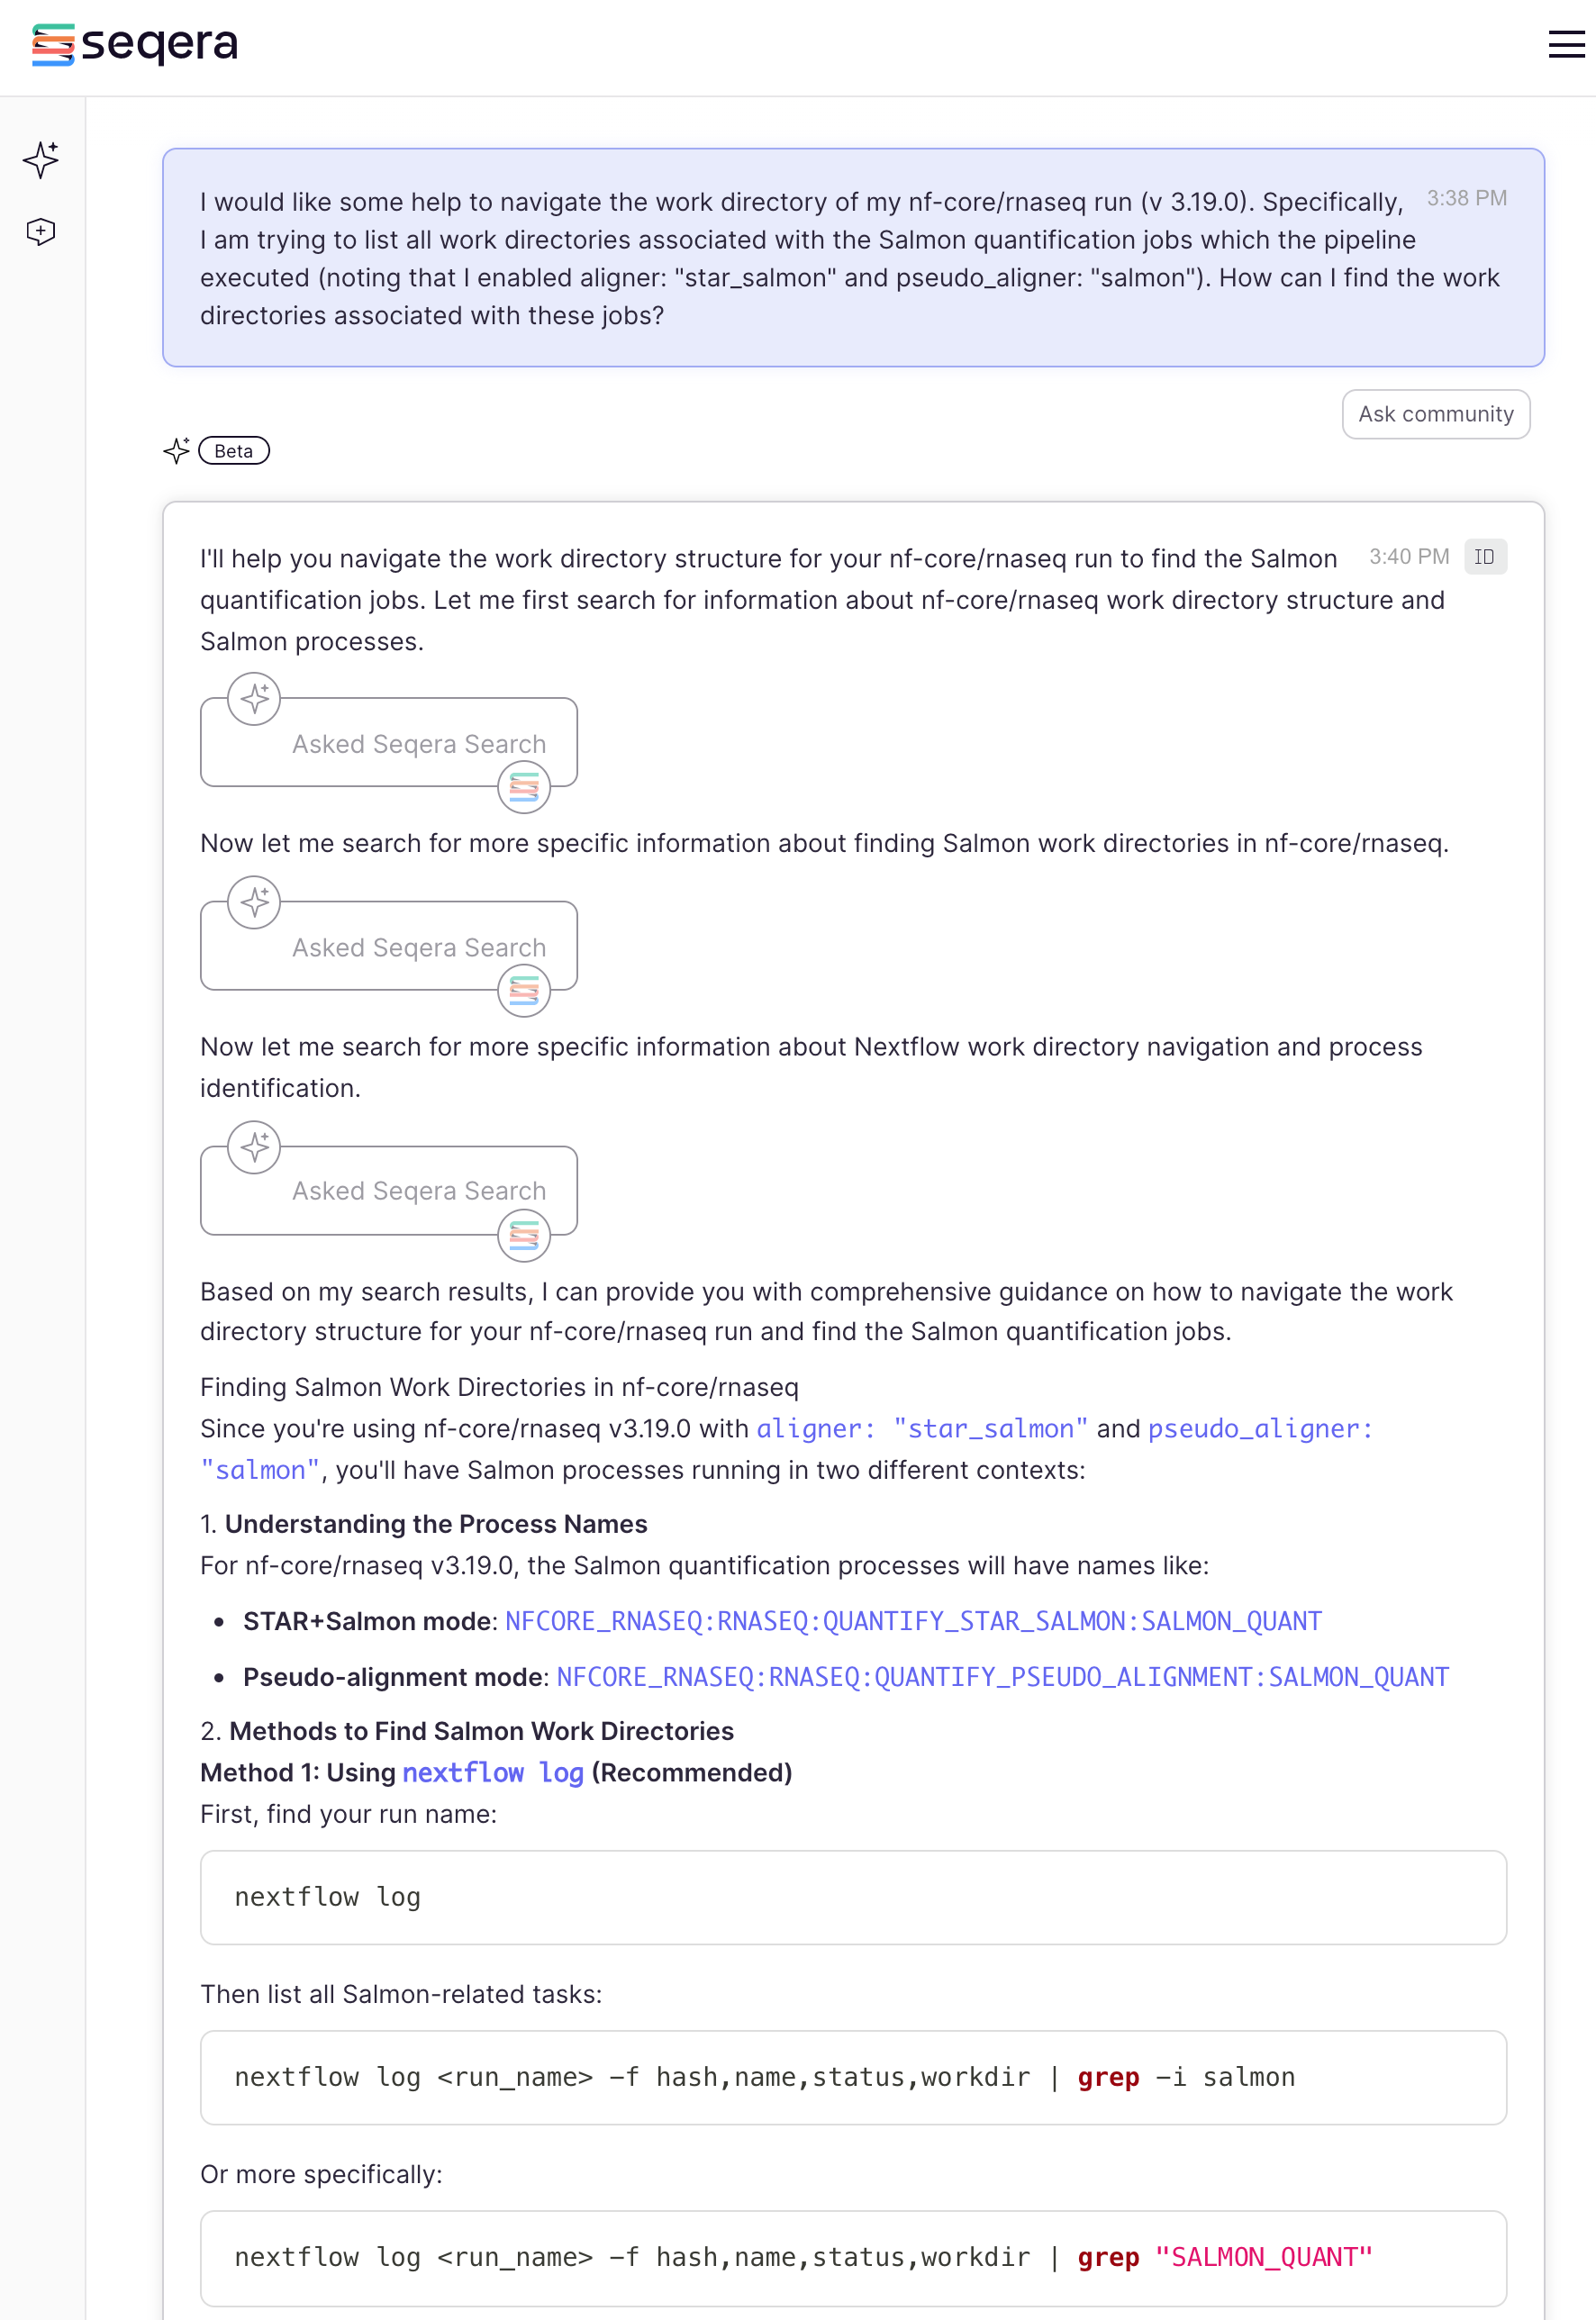Click the new chat icon in sidebar
The image size is (1596, 2320).
coord(41,232)
